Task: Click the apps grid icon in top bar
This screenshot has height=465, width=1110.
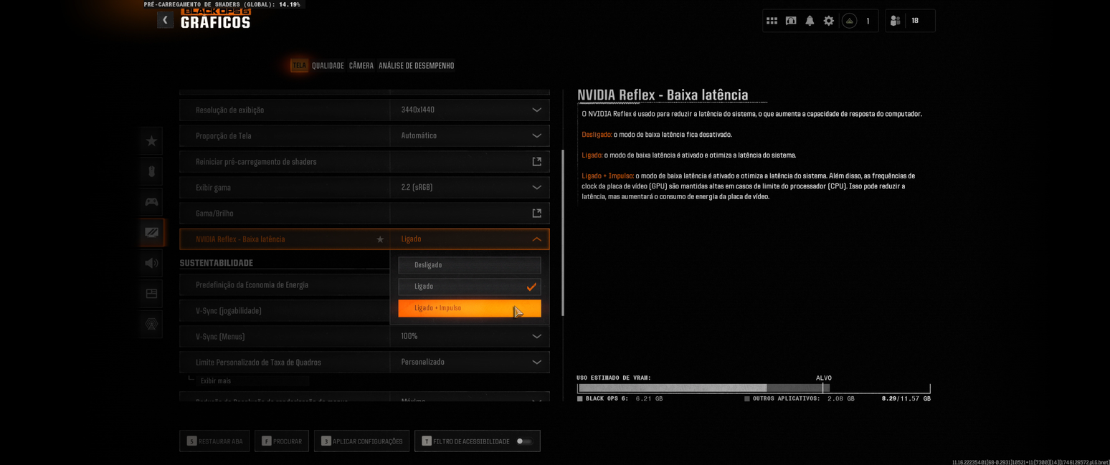Action: click(x=772, y=21)
